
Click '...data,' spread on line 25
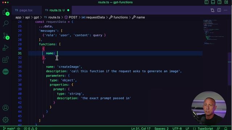tap(46, 26)
